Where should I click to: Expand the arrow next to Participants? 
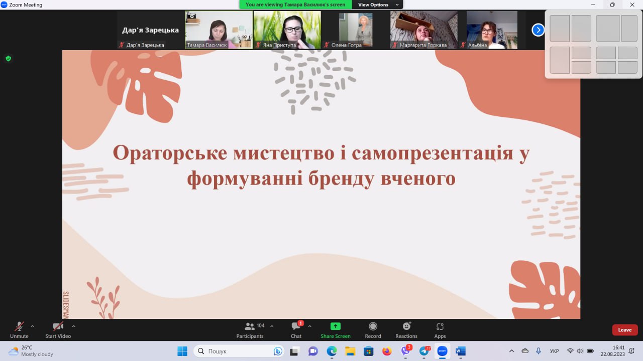point(272,326)
